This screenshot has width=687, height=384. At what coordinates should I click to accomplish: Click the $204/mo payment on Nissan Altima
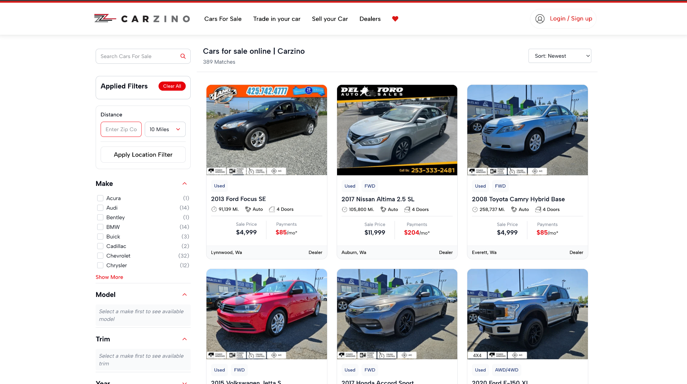tap(417, 233)
